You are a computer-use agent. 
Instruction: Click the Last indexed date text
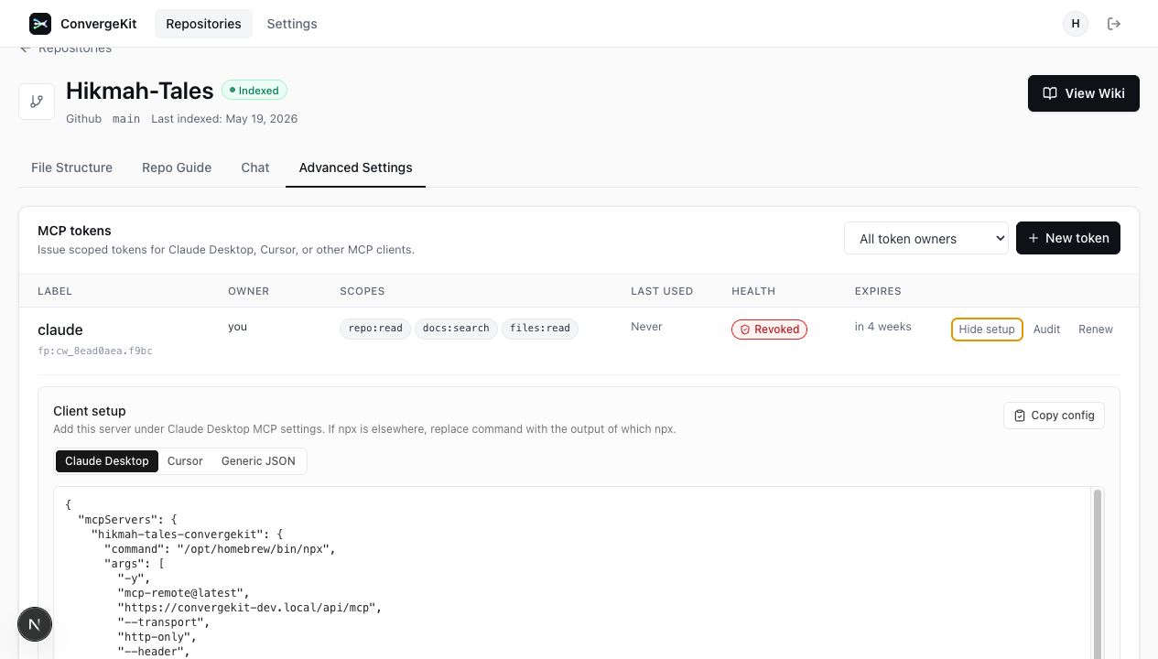[x=224, y=119]
